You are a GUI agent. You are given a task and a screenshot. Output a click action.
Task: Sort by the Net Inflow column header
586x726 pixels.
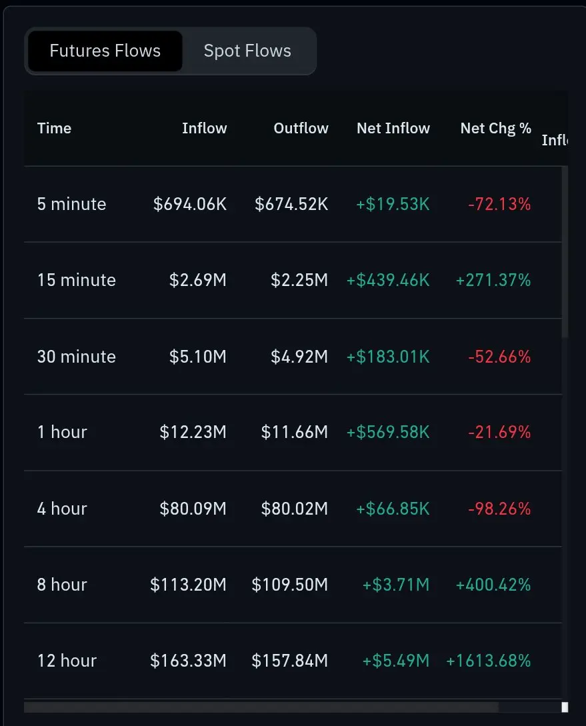[393, 128]
